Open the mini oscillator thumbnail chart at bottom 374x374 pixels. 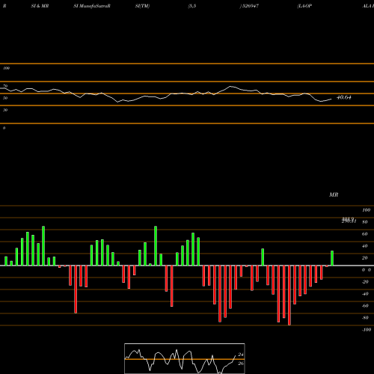tap(185, 358)
